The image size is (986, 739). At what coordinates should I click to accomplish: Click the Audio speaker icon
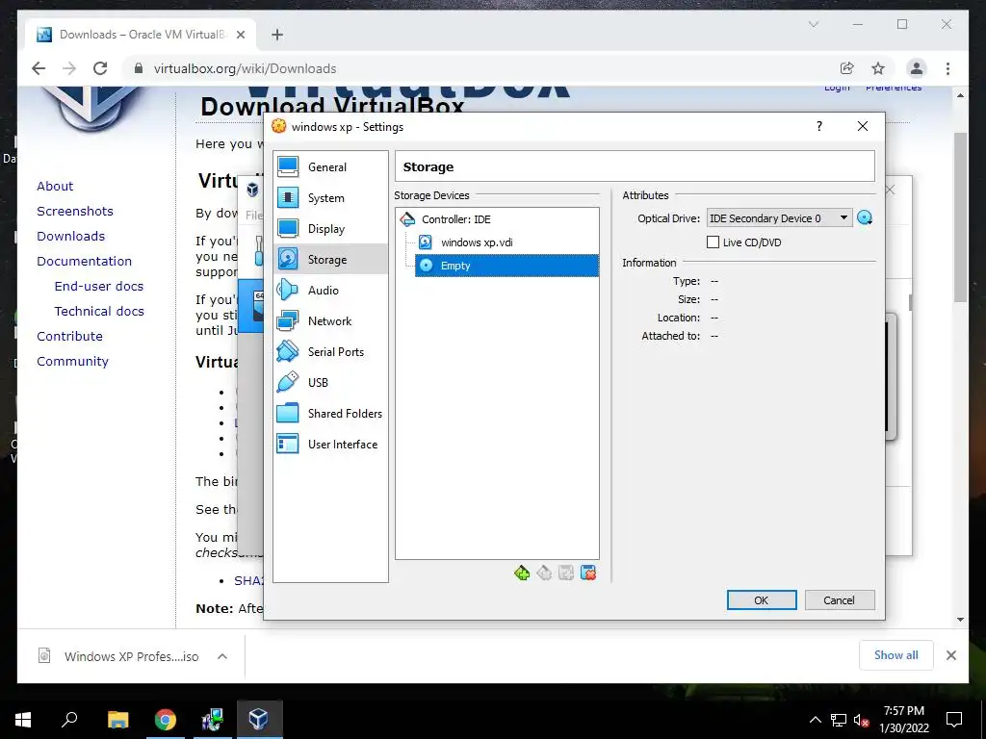(288, 290)
